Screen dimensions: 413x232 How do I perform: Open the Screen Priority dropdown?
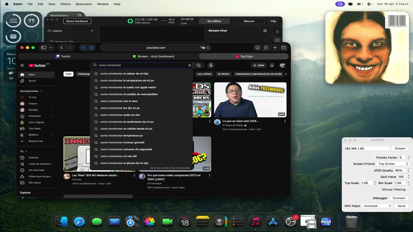point(393,164)
